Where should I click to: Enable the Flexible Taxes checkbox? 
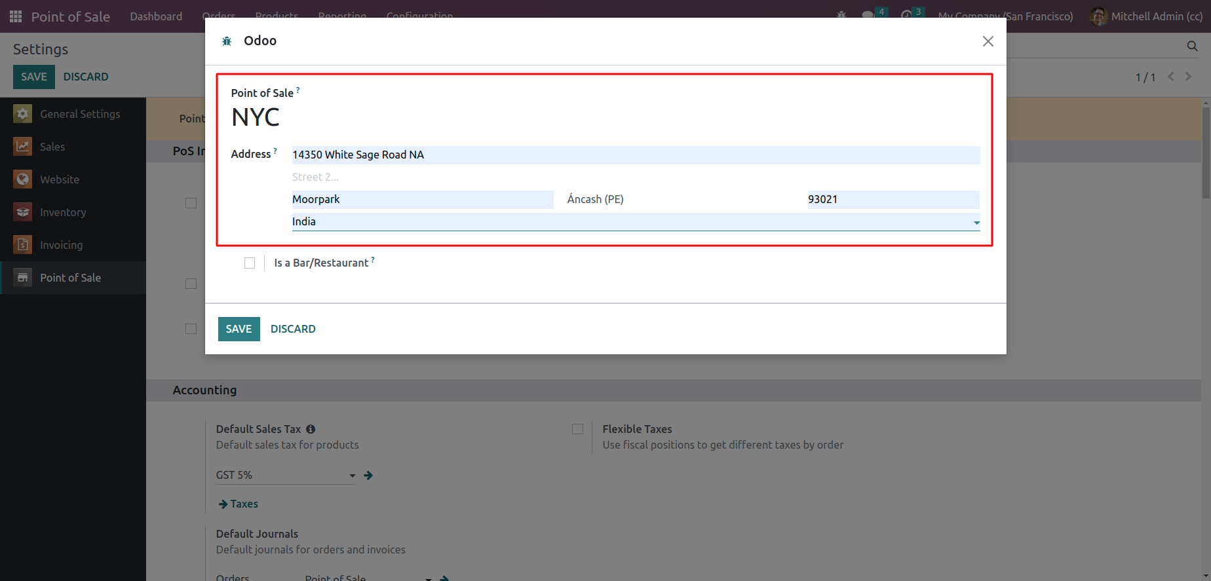tap(577, 429)
